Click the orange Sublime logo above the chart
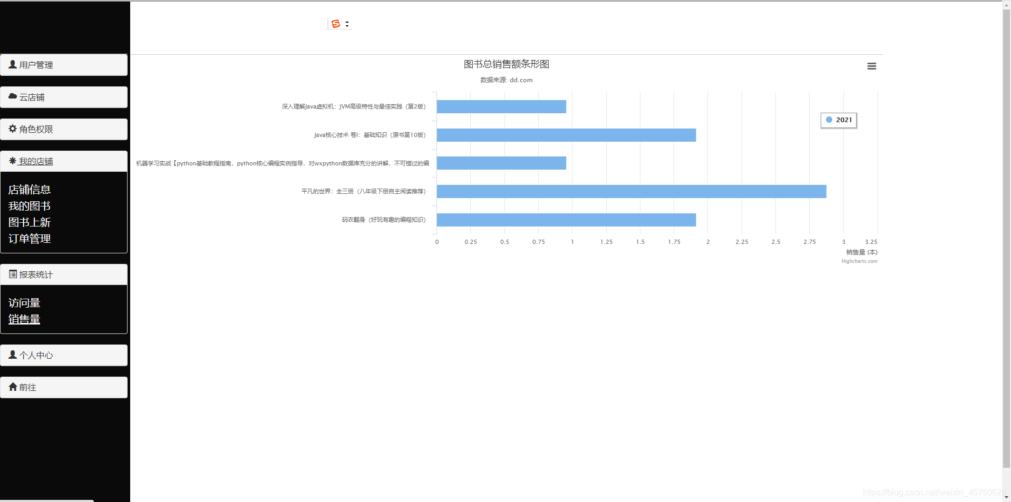The width and height of the screenshot is (1011, 502). click(x=336, y=24)
